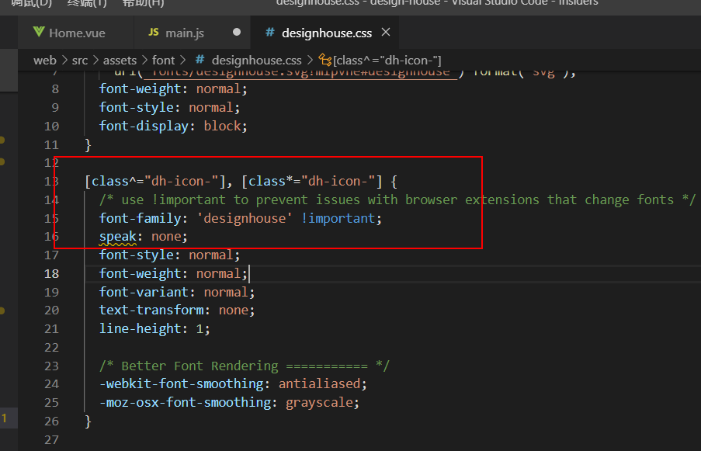The height and width of the screenshot is (451, 701).
Task: Click the CSS file icon in the breadcrumb
Action: click(200, 60)
